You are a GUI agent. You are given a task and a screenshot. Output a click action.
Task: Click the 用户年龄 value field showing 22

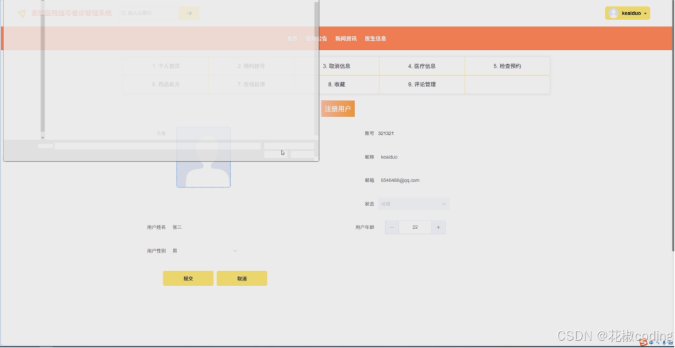(x=415, y=227)
